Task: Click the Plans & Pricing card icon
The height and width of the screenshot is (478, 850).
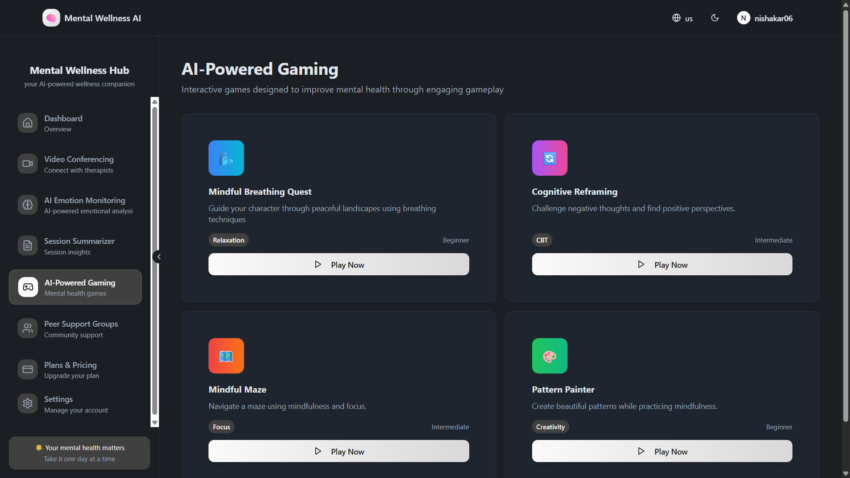Action: pyautogui.click(x=27, y=370)
